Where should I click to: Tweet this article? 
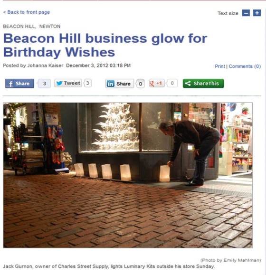click(68, 83)
